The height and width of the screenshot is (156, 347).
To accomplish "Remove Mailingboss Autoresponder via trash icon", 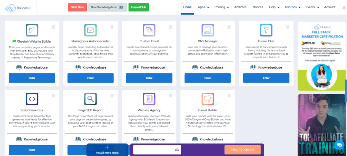I will click(112, 27).
